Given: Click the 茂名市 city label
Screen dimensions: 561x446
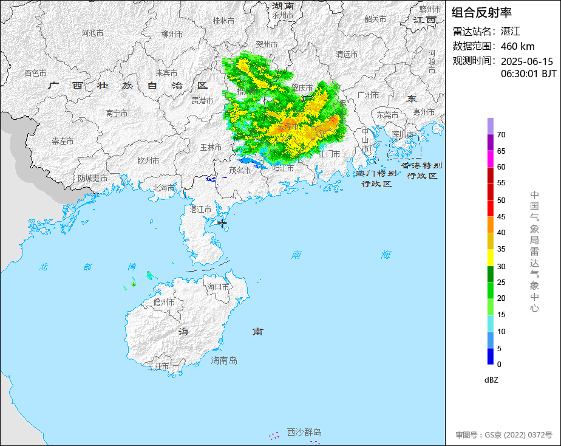Looking at the screenshot, I should tap(240, 170).
